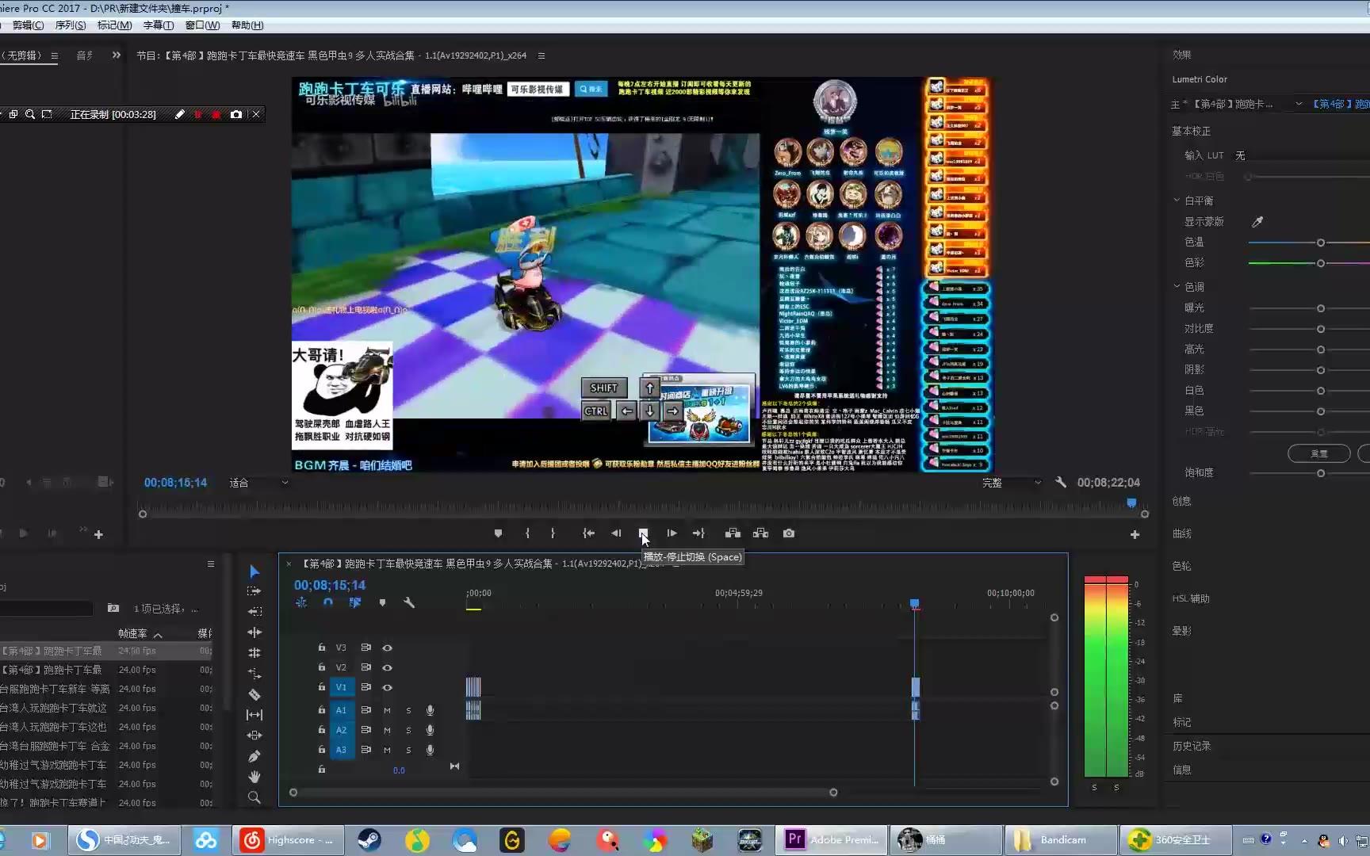1370x856 pixels.
Task: Select the Selection tool arrow
Action: tap(254, 571)
